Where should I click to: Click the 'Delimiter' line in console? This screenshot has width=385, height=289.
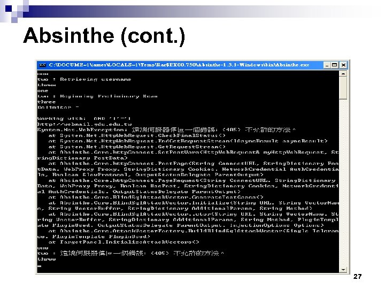click(x=58, y=108)
